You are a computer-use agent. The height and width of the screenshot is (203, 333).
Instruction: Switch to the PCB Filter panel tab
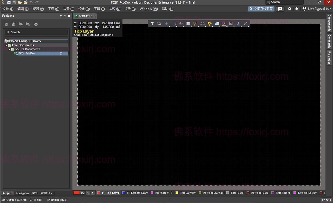click(x=46, y=193)
